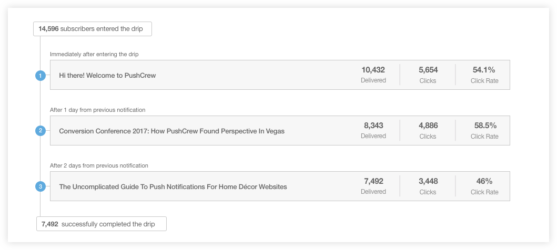Select the 14,596 subscribers entered the drip box

point(93,29)
